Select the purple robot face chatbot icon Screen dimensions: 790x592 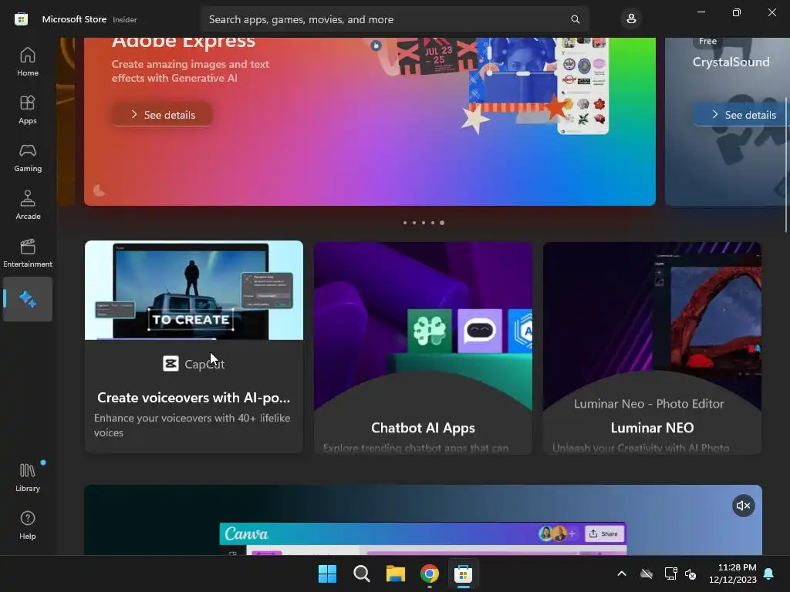(x=480, y=331)
